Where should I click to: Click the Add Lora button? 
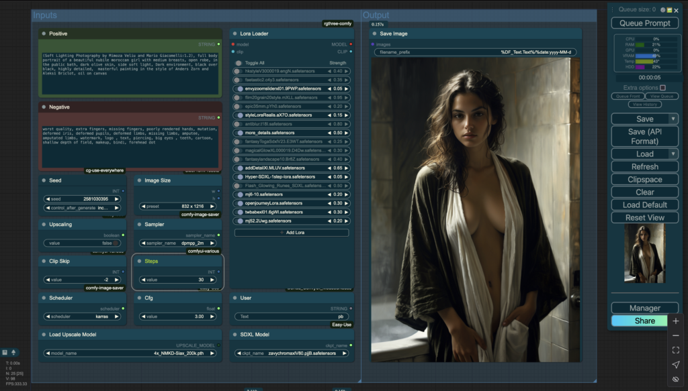point(292,233)
